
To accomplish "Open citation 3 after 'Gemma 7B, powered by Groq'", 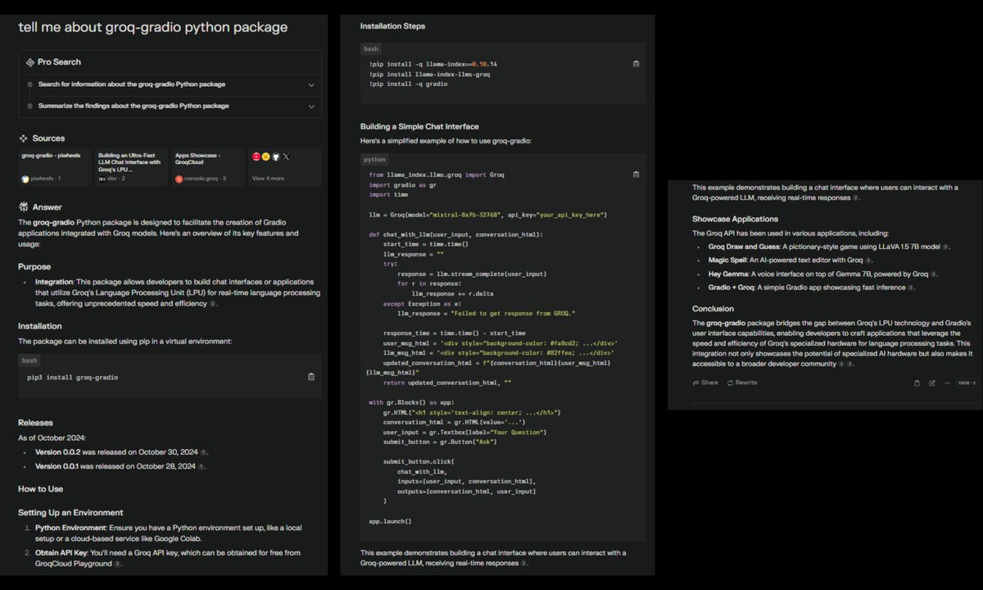I will click(x=934, y=274).
